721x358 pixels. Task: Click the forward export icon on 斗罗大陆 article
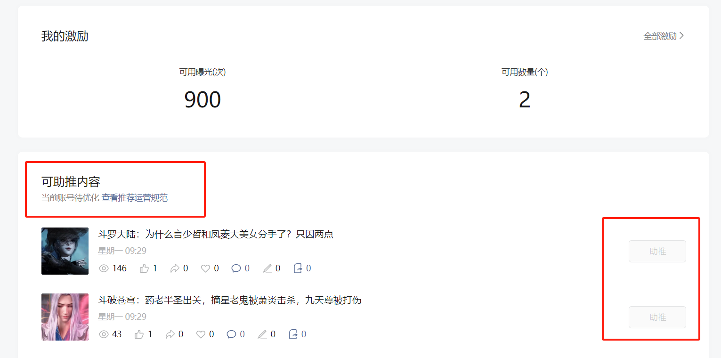point(298,268)
